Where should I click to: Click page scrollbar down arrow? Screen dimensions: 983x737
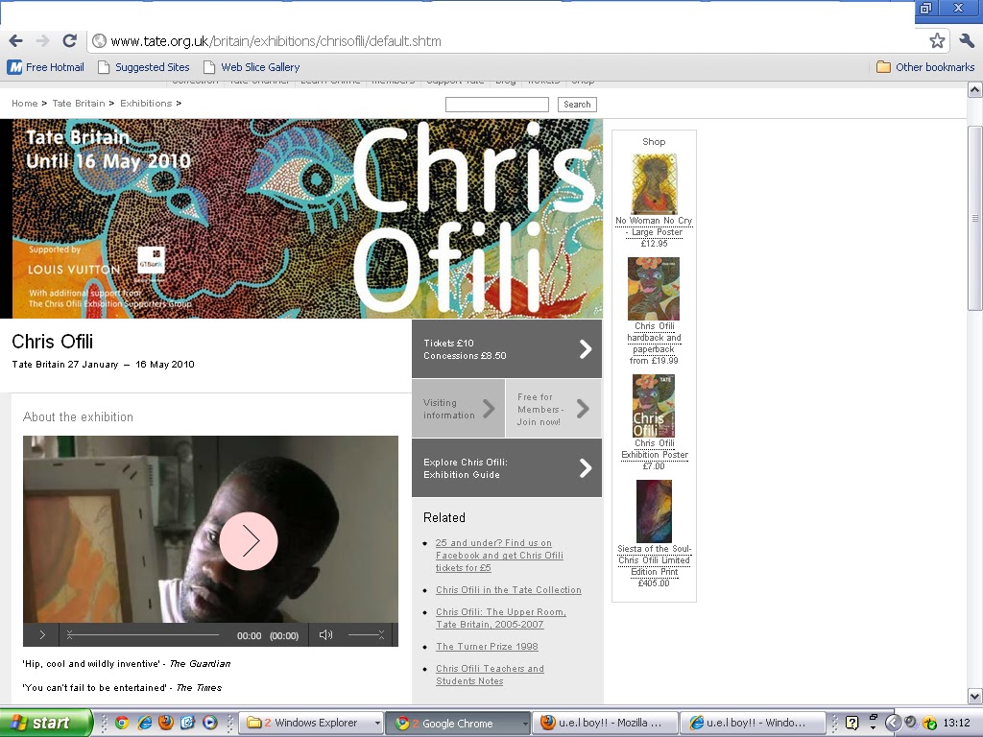[x=975, y=697]
